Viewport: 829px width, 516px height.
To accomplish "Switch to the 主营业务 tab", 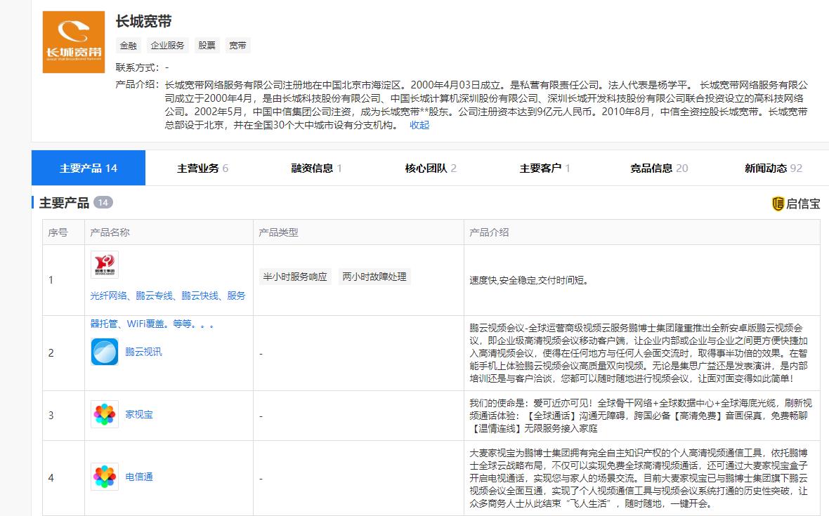I will tap(200, 168).
